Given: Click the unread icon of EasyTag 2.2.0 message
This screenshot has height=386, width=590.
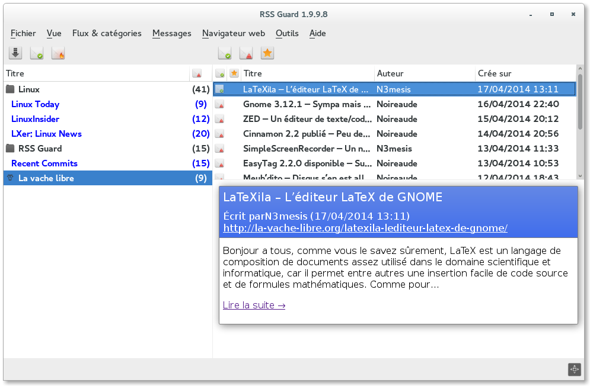Looking at the screenshot, I should tap(220, 163).
